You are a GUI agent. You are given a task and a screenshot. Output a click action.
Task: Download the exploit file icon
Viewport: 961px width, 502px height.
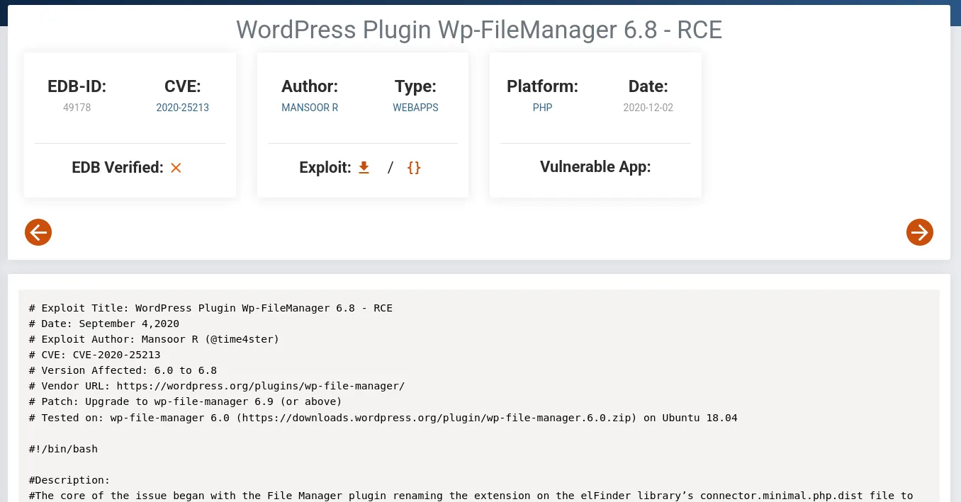click(364, 168)
